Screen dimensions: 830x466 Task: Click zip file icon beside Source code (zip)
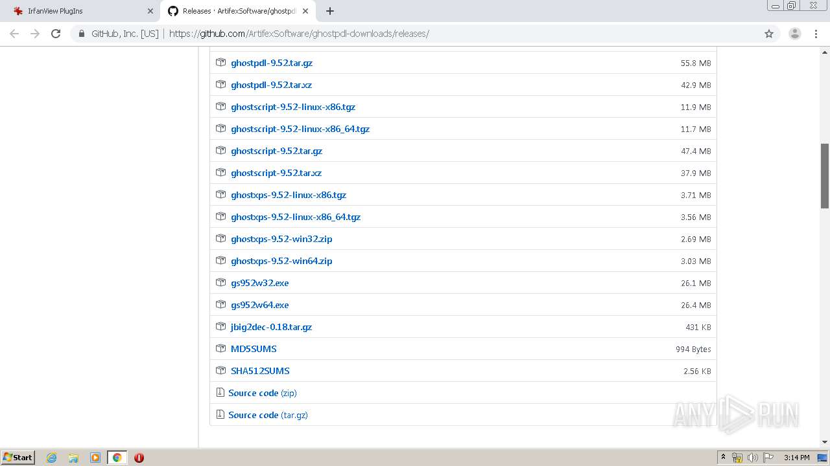click(x=220, y=393)
